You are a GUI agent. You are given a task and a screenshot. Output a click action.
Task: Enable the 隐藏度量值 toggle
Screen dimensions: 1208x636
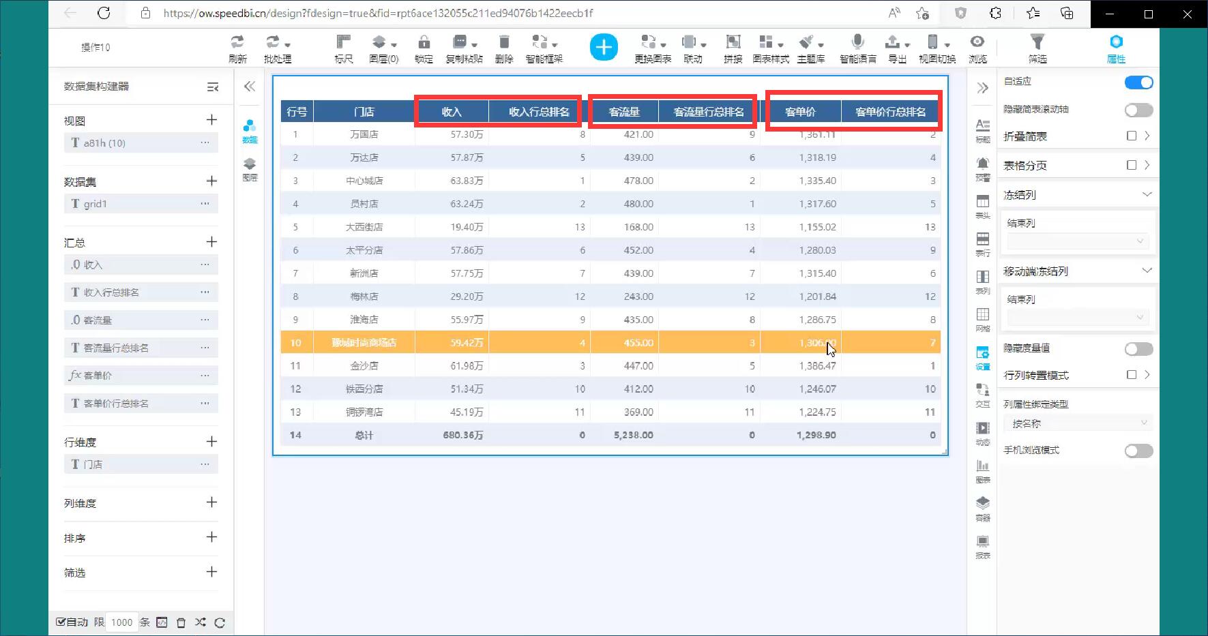point(1138,349)
